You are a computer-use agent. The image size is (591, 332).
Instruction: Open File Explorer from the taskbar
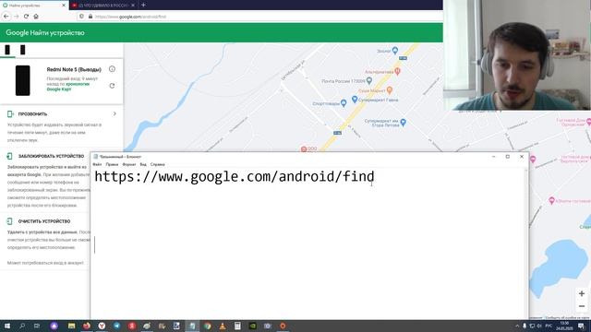pyautogui.click(x=72, y=326)
